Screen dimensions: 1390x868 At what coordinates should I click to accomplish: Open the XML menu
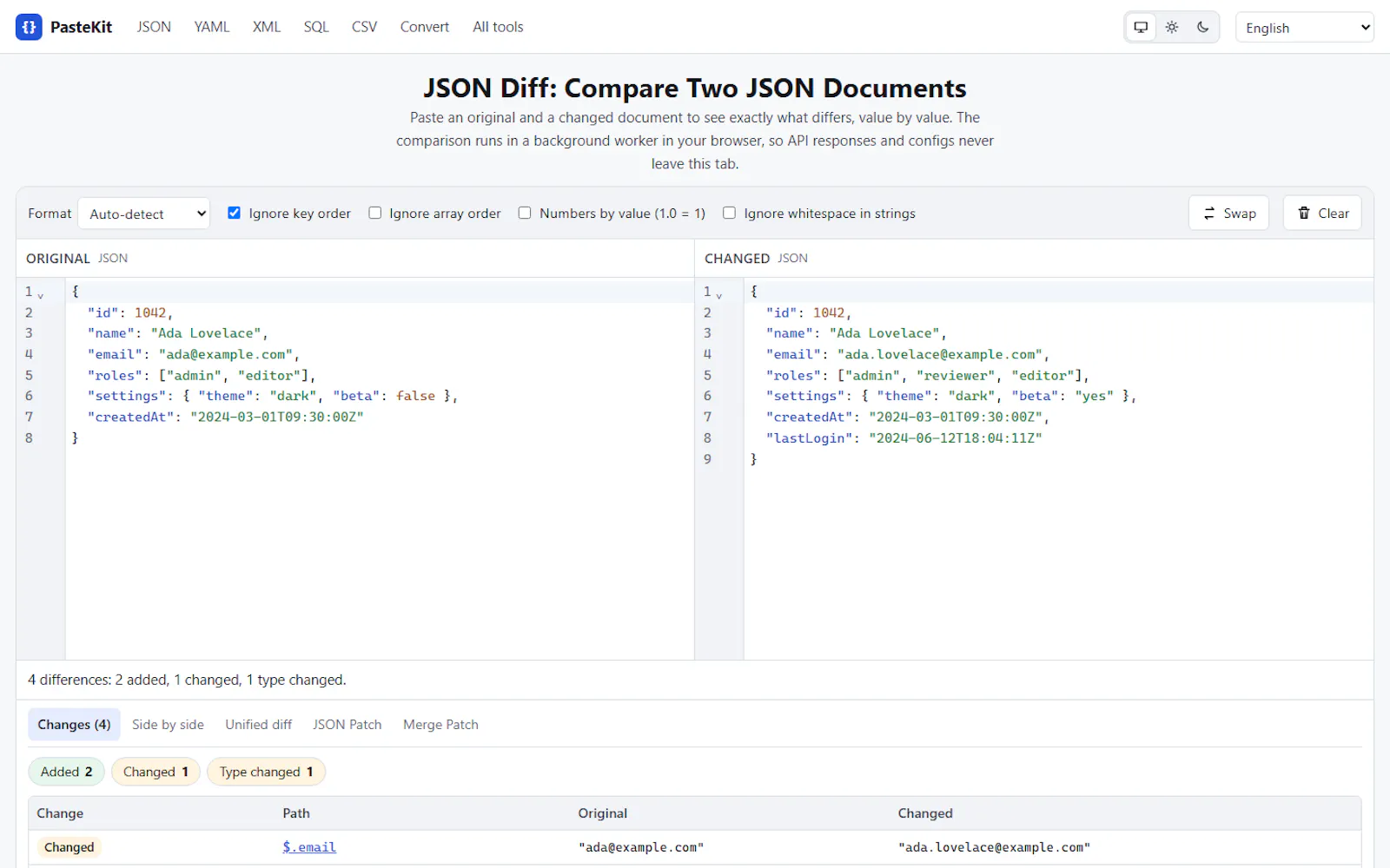pos(267,27)
